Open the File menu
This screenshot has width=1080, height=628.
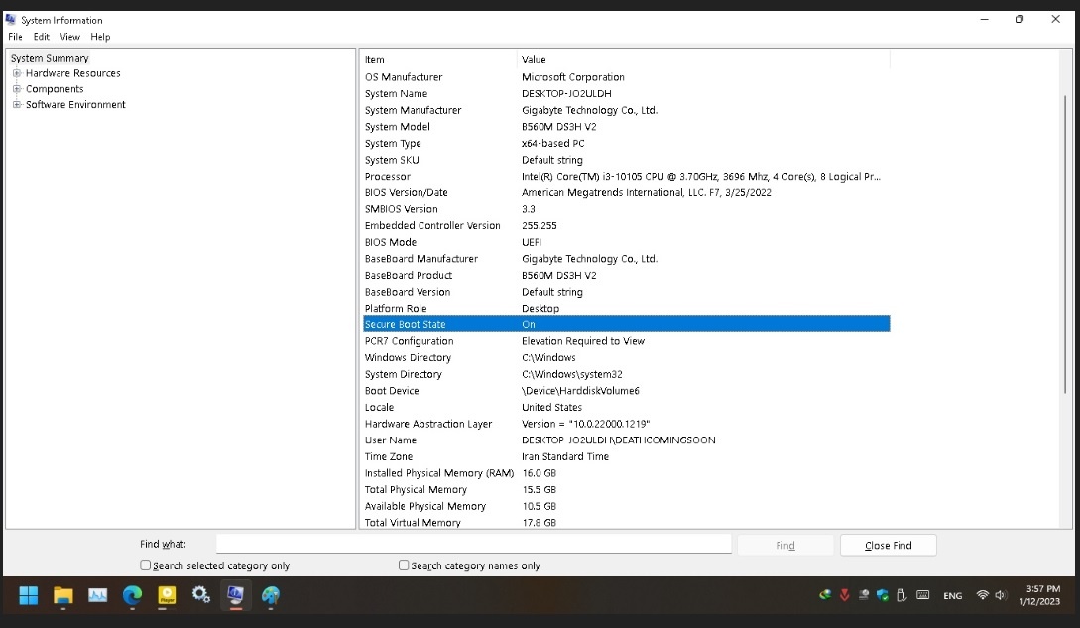pos(15,37)
